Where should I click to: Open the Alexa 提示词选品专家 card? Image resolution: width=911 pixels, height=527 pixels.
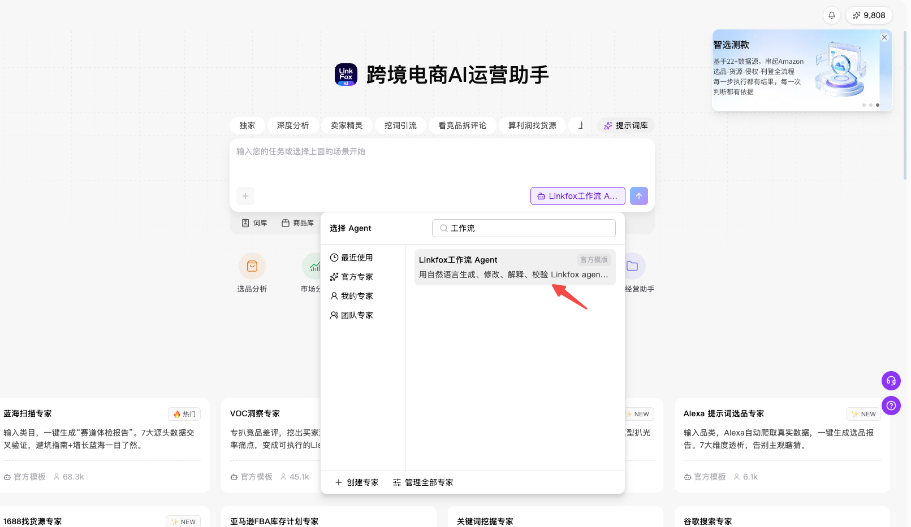(782, 445)
